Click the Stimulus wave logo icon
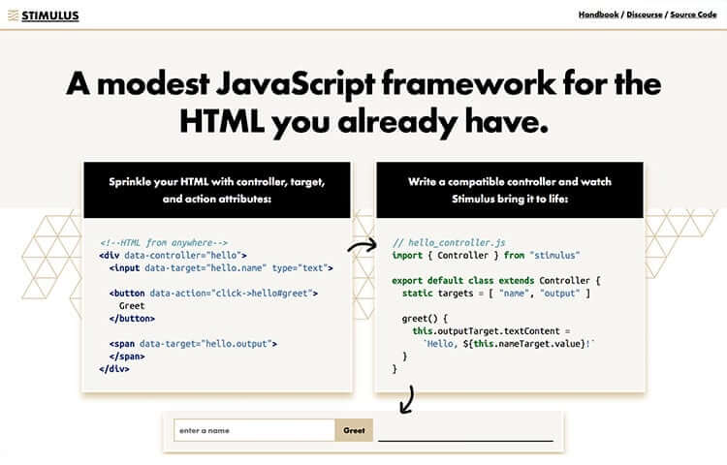 [11, 15]
